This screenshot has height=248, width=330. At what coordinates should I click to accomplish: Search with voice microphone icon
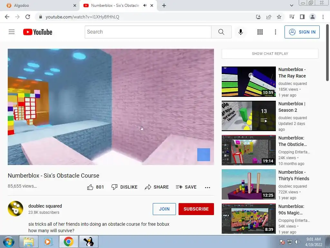[241, 32]
